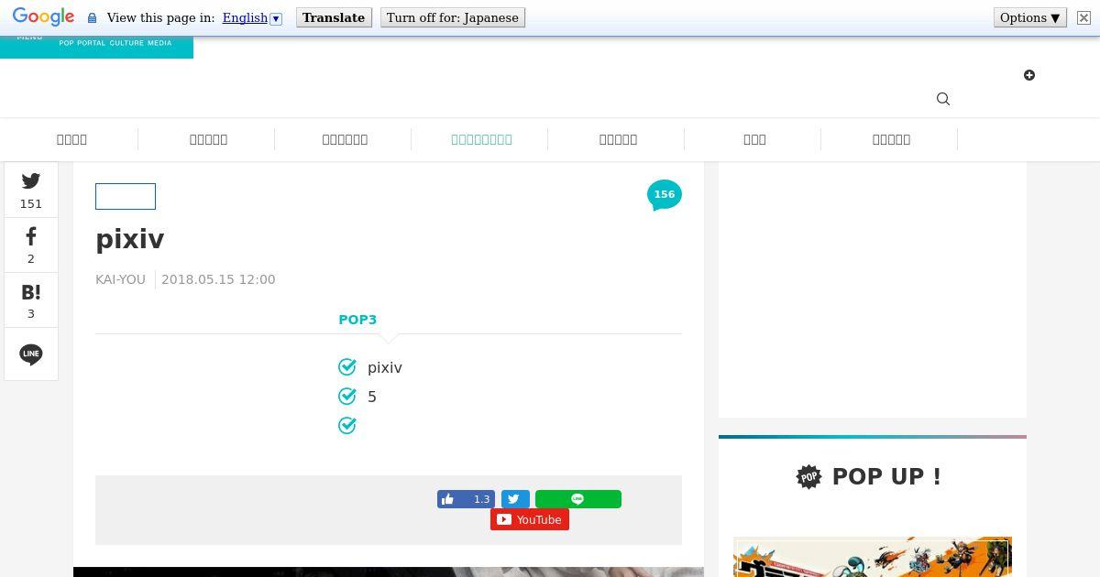
Task: Bookmark with Hatena B! sidebar icon
Action: click(31, 299)
